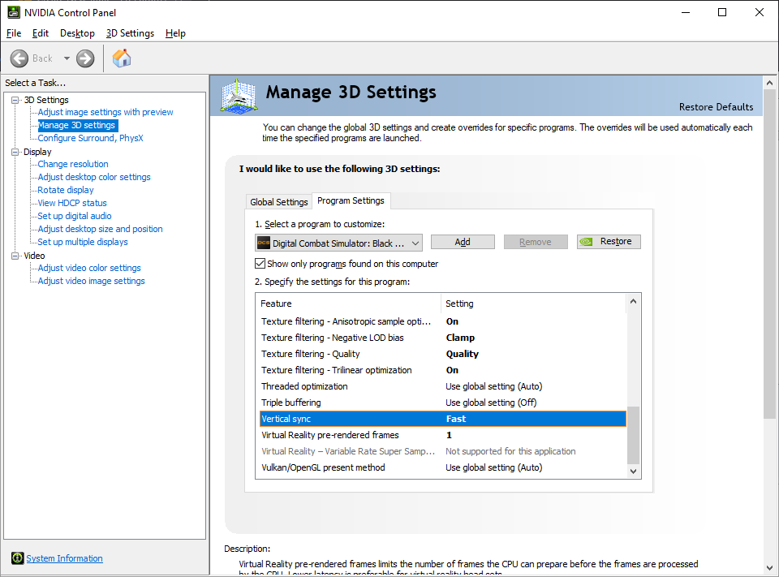The image size is (779, 577).
Task: Click the DCS program icon in dropdown
Action: point(263,243)
